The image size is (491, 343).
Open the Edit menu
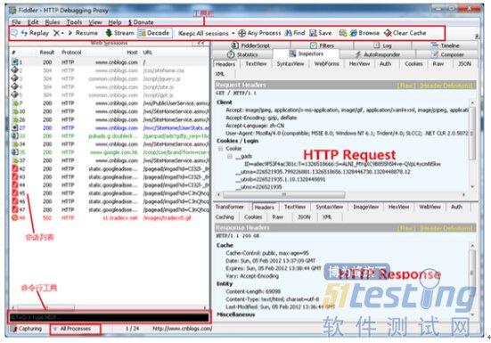coord(33,22)
